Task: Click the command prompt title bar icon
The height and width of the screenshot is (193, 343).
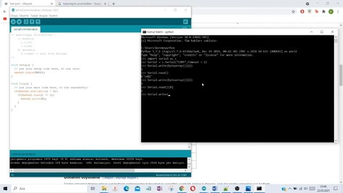Action: point(144,32)
